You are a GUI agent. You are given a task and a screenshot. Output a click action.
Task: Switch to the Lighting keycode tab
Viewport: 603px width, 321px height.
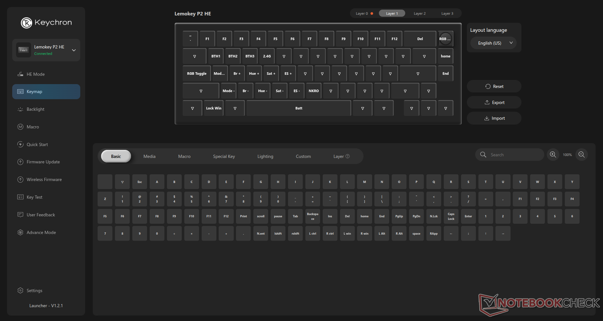pos(265,156)
